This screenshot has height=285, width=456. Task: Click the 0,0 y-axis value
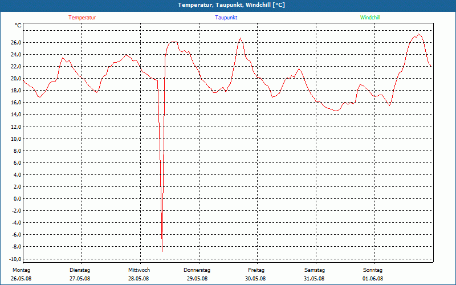pyautogui.click(x=18, y=199)
